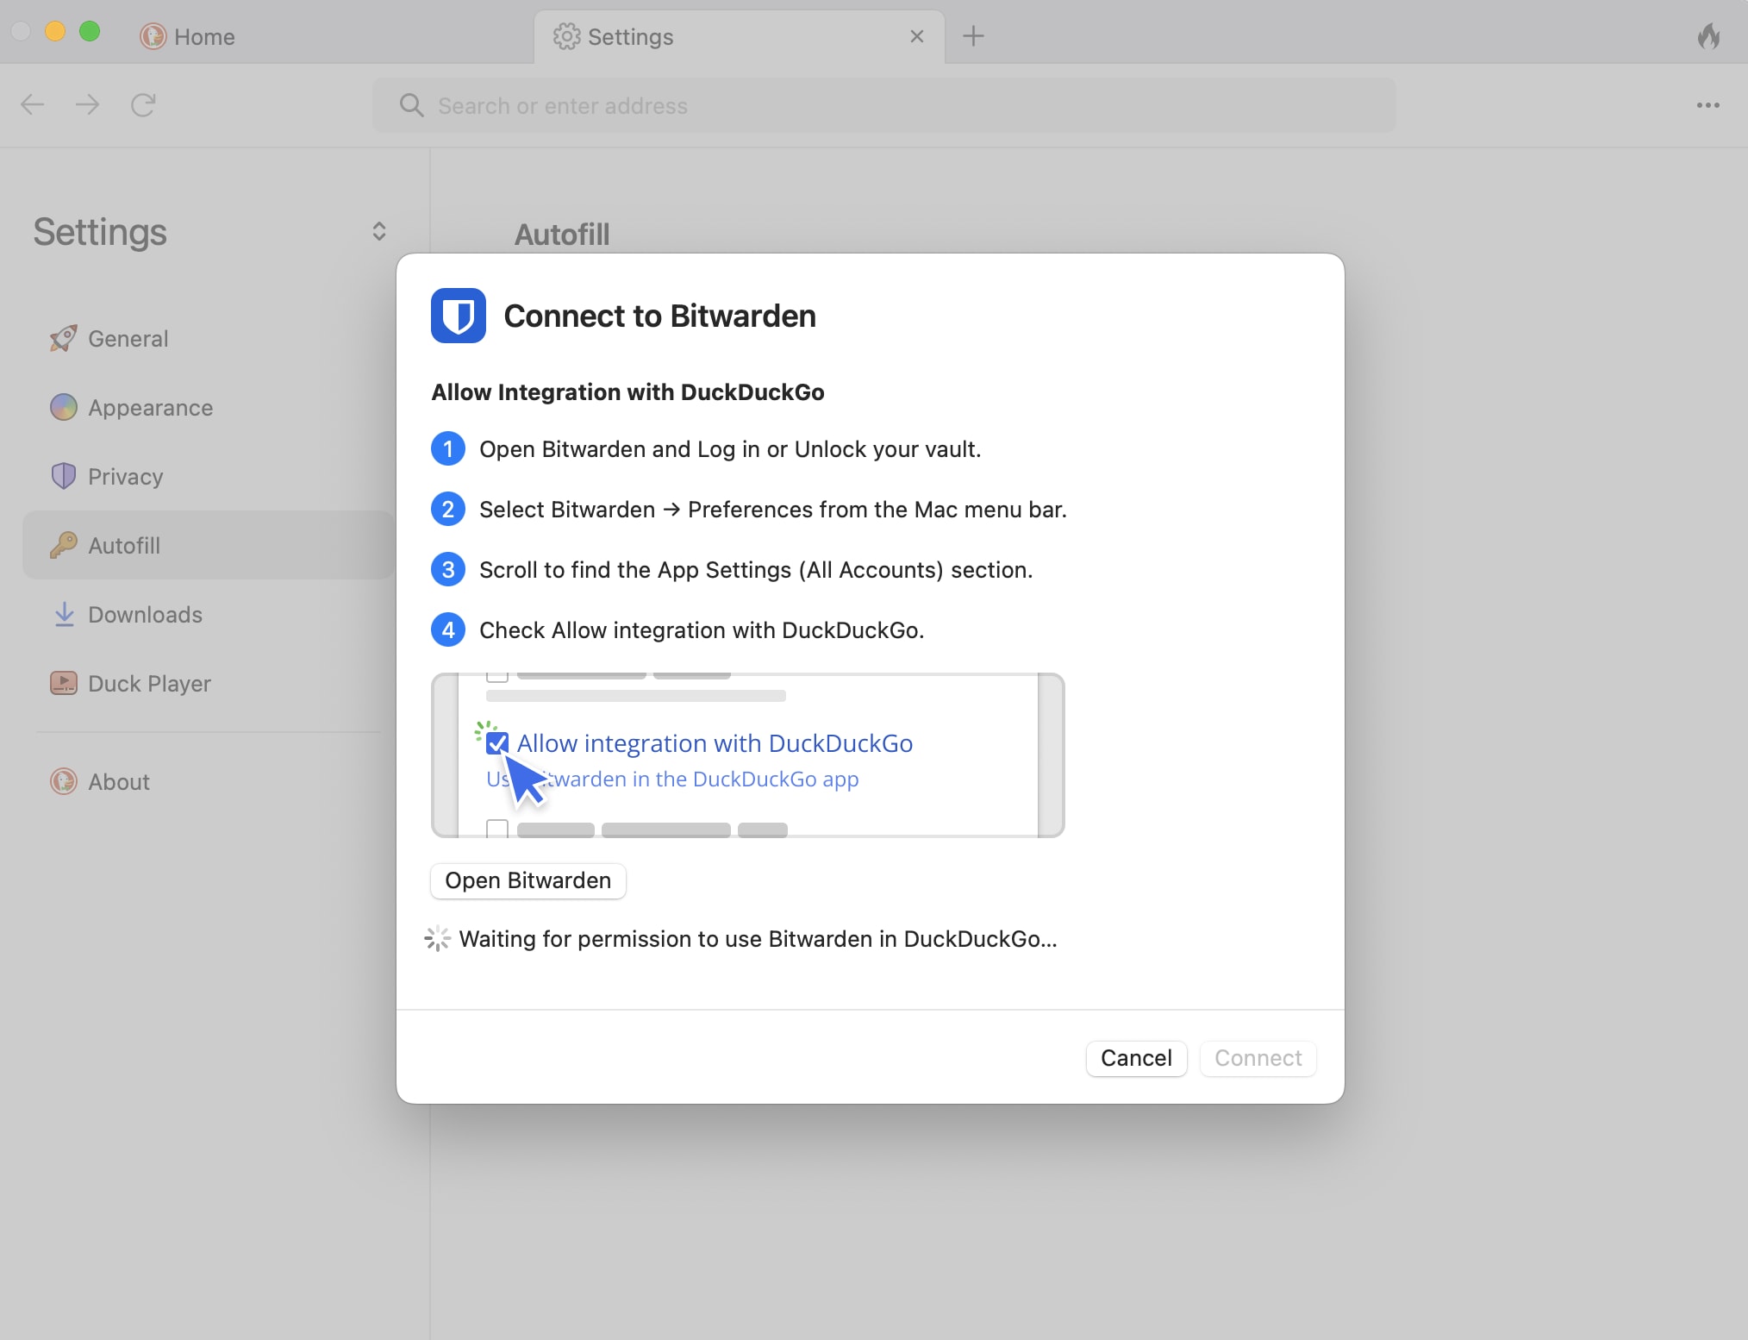Open General settings section
Viewport: 1748px width, 1340px height.
point(128,338)
